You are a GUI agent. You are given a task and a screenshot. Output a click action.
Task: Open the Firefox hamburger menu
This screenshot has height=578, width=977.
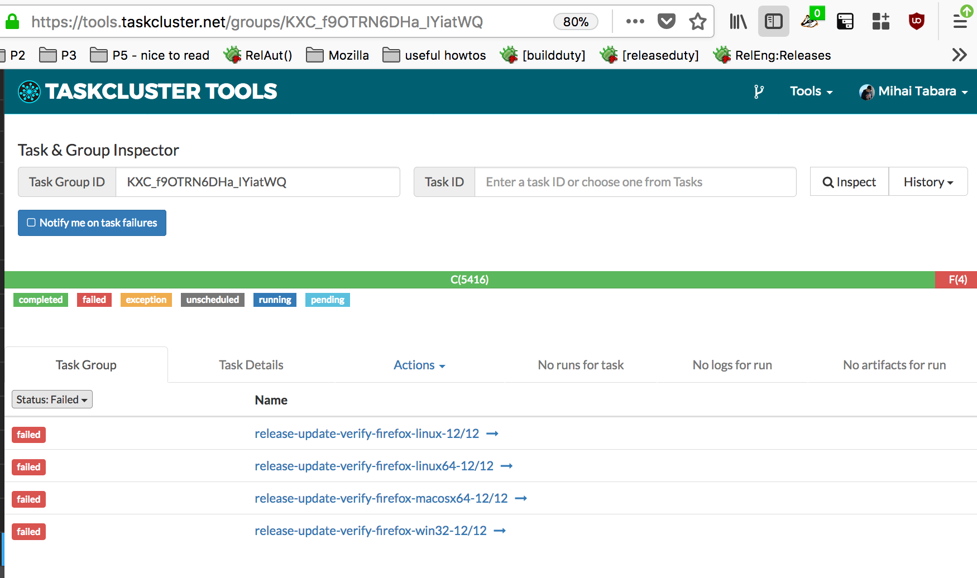click(x=960, y=22)
